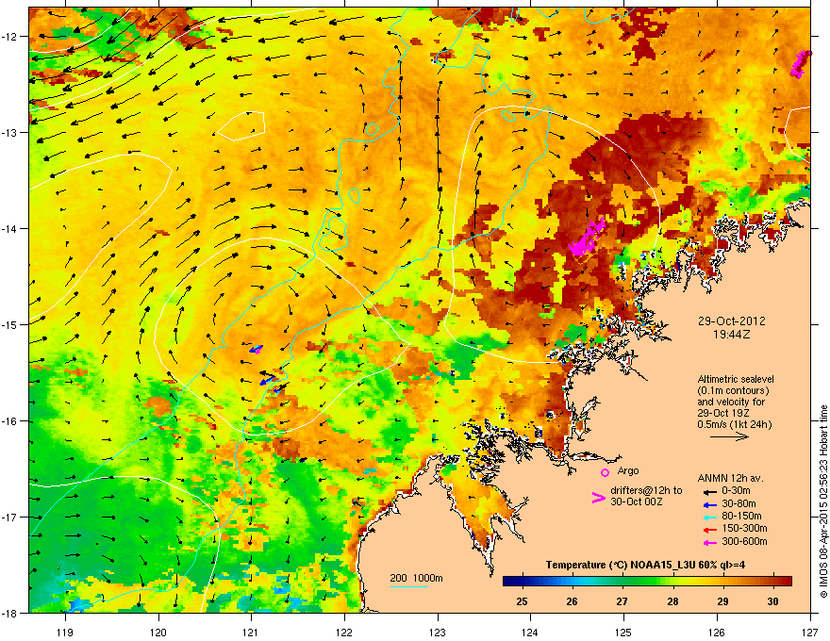Screen dimensions: 830x641
Task: Click the Argo magenta circle legend marker
Action: coord(605,472)
